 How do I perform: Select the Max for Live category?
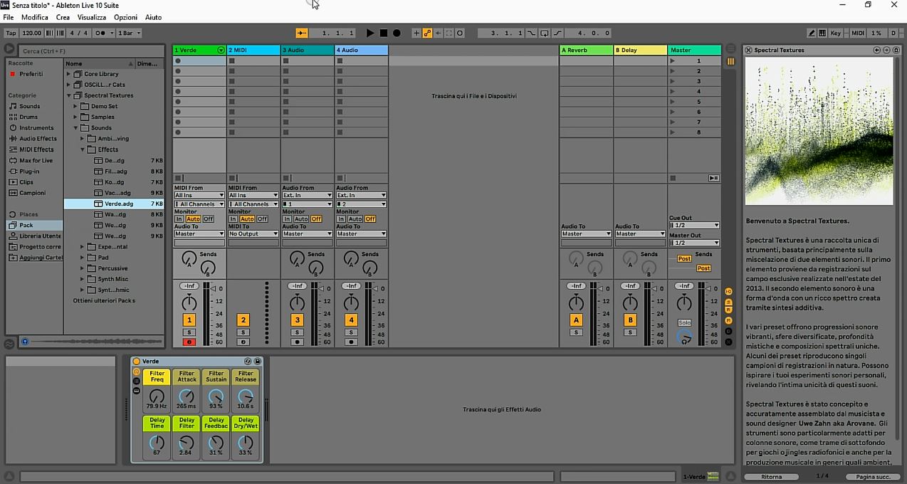[36, 160]
